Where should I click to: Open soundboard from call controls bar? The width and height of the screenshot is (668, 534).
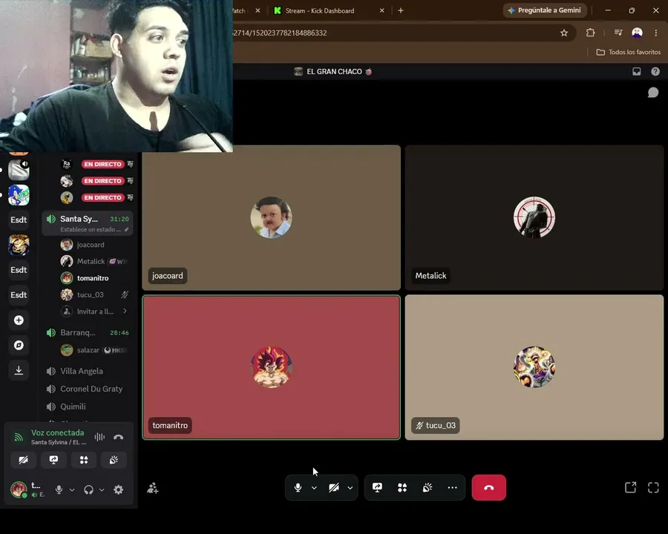[x=428, y=487]
